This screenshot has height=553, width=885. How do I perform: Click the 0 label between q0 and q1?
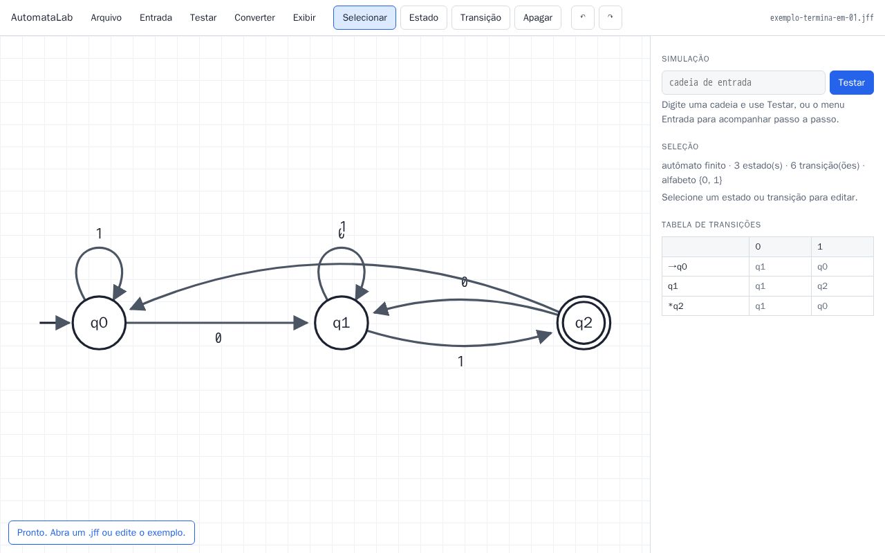(x=218, y=338)
